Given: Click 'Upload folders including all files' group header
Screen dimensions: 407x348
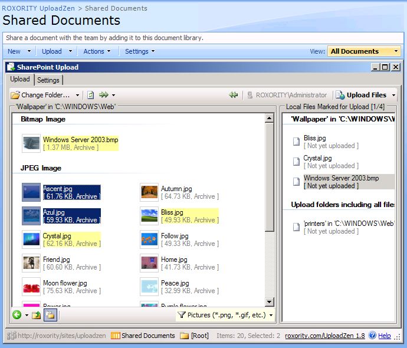Looking at the screenshot, I should [x=343, y=205].
